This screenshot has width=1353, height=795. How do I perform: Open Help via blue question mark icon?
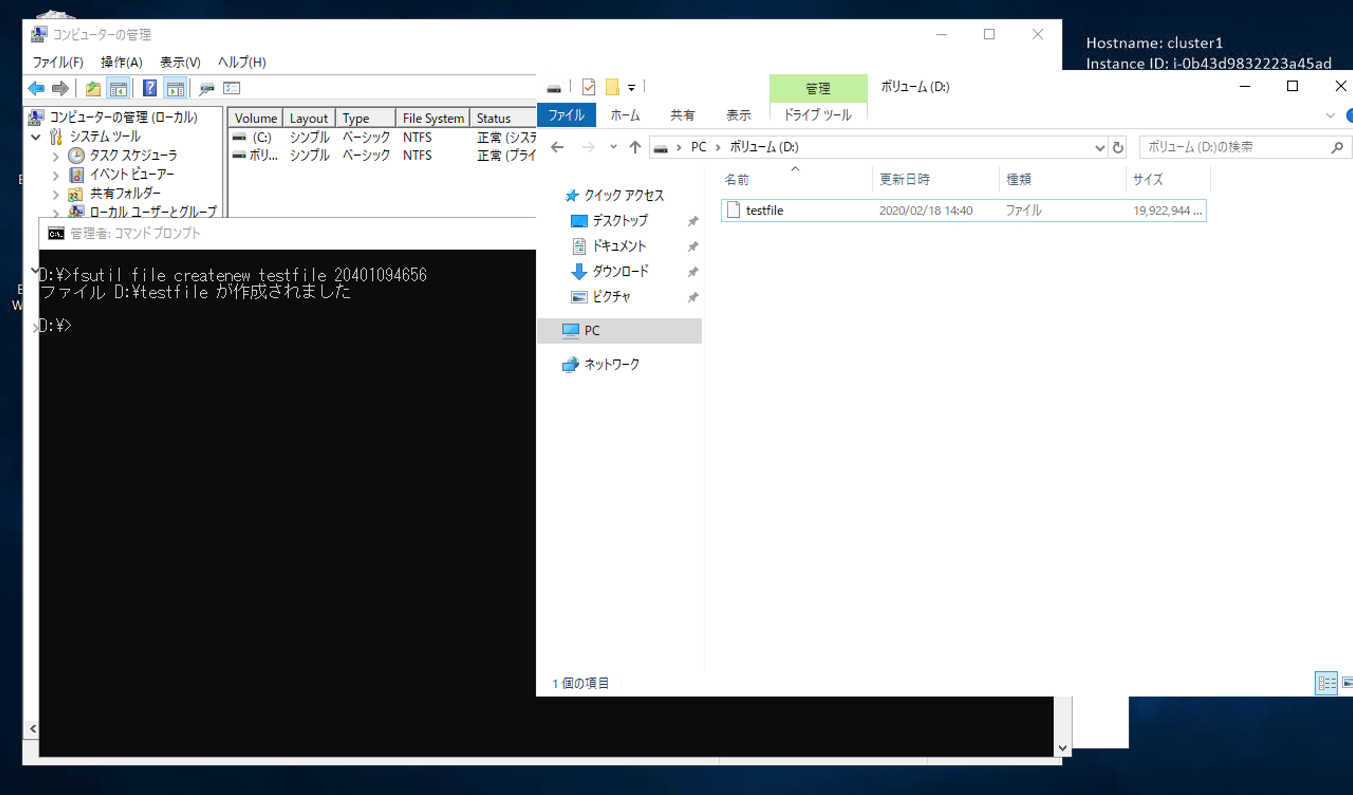150,88
